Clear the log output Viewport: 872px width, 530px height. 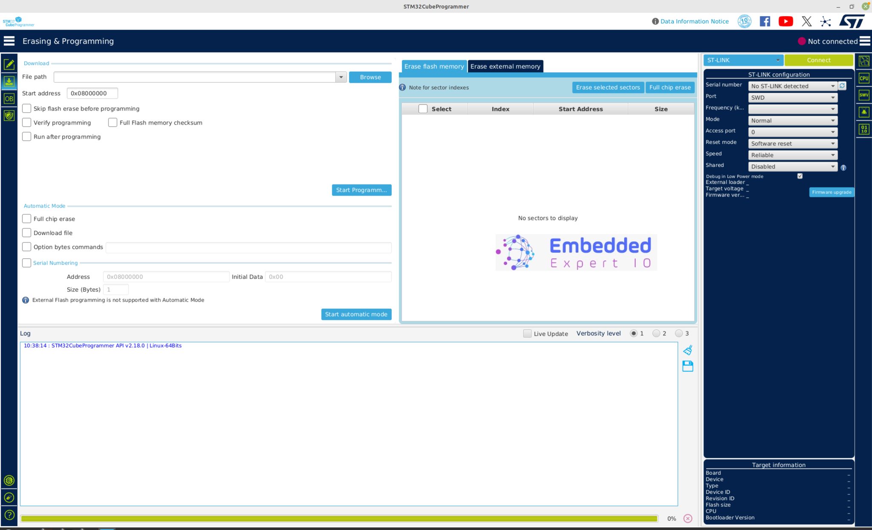coord(688,349)
